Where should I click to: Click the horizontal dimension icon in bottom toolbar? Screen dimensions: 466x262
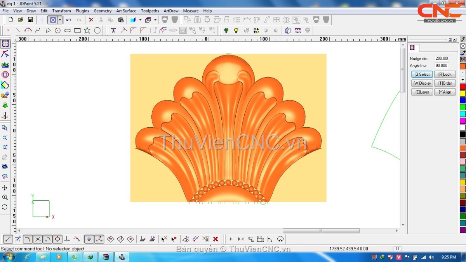tap(241, 239)
